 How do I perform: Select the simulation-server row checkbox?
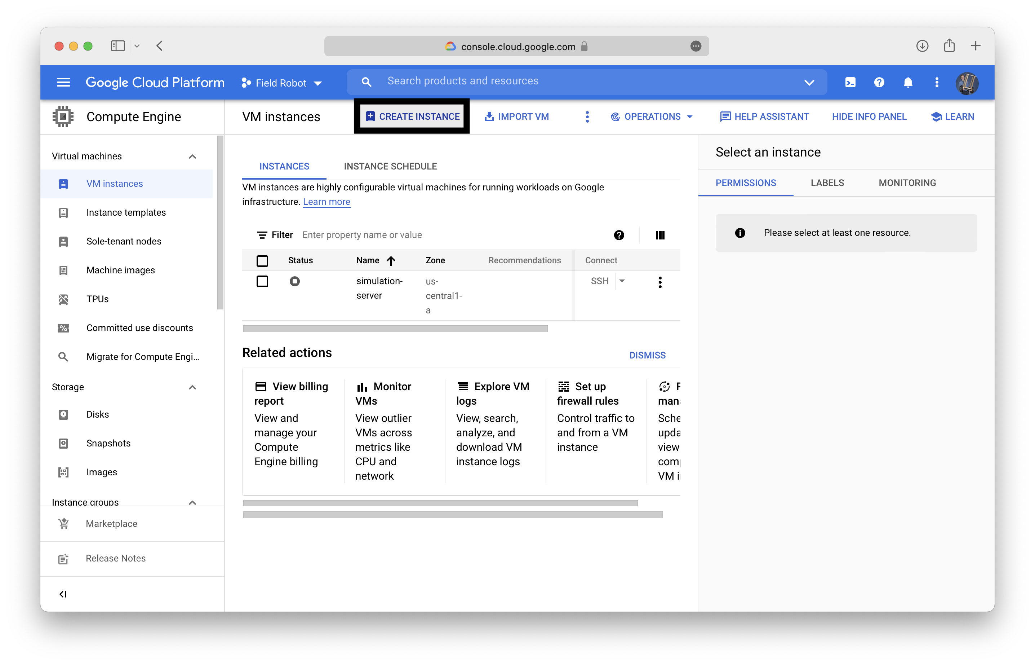262,281
